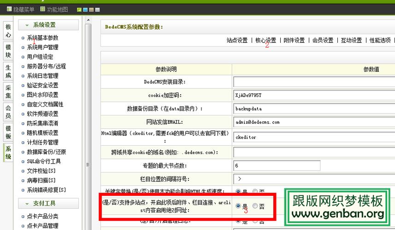This screenshot has width=395, height=230.
Task: Go to the 互动设置 settings tab
Action: coord(351,40)
